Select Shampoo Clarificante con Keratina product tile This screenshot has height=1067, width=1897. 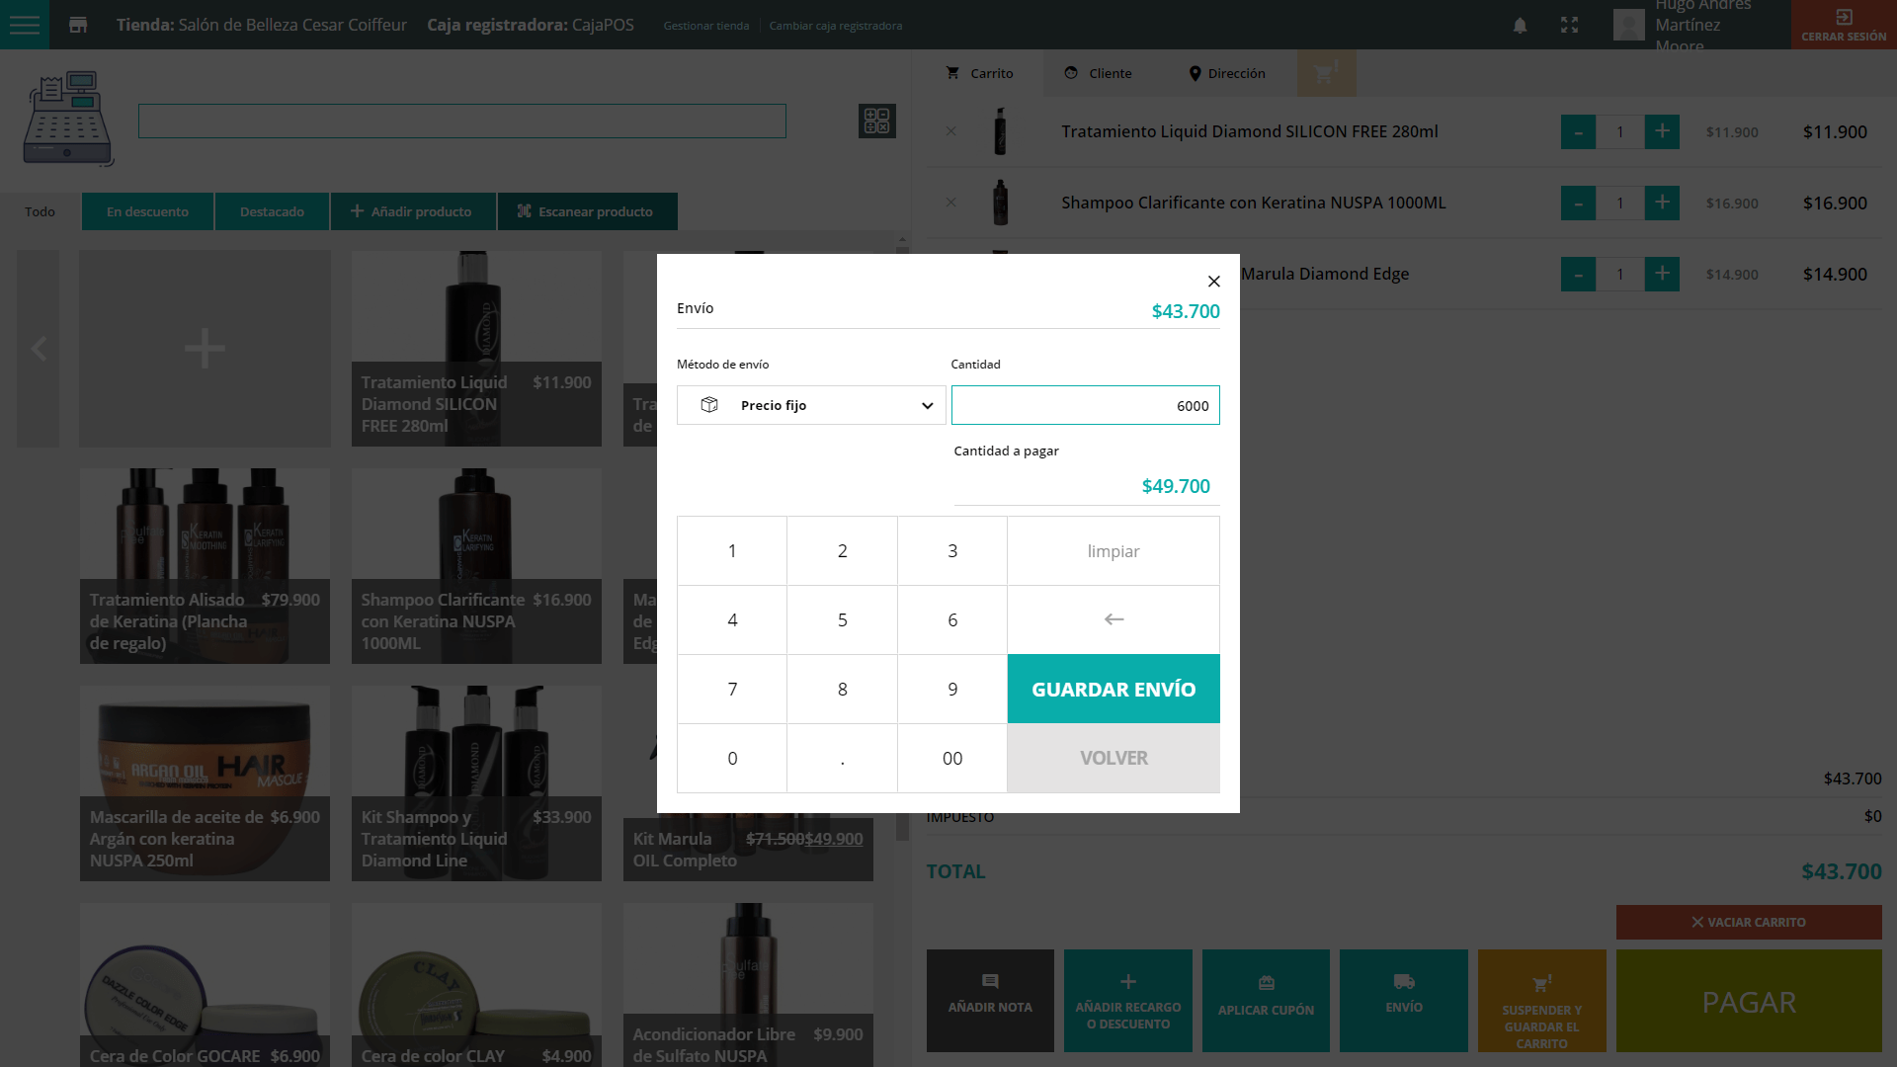pyautogui.click(x=476, y=566)
